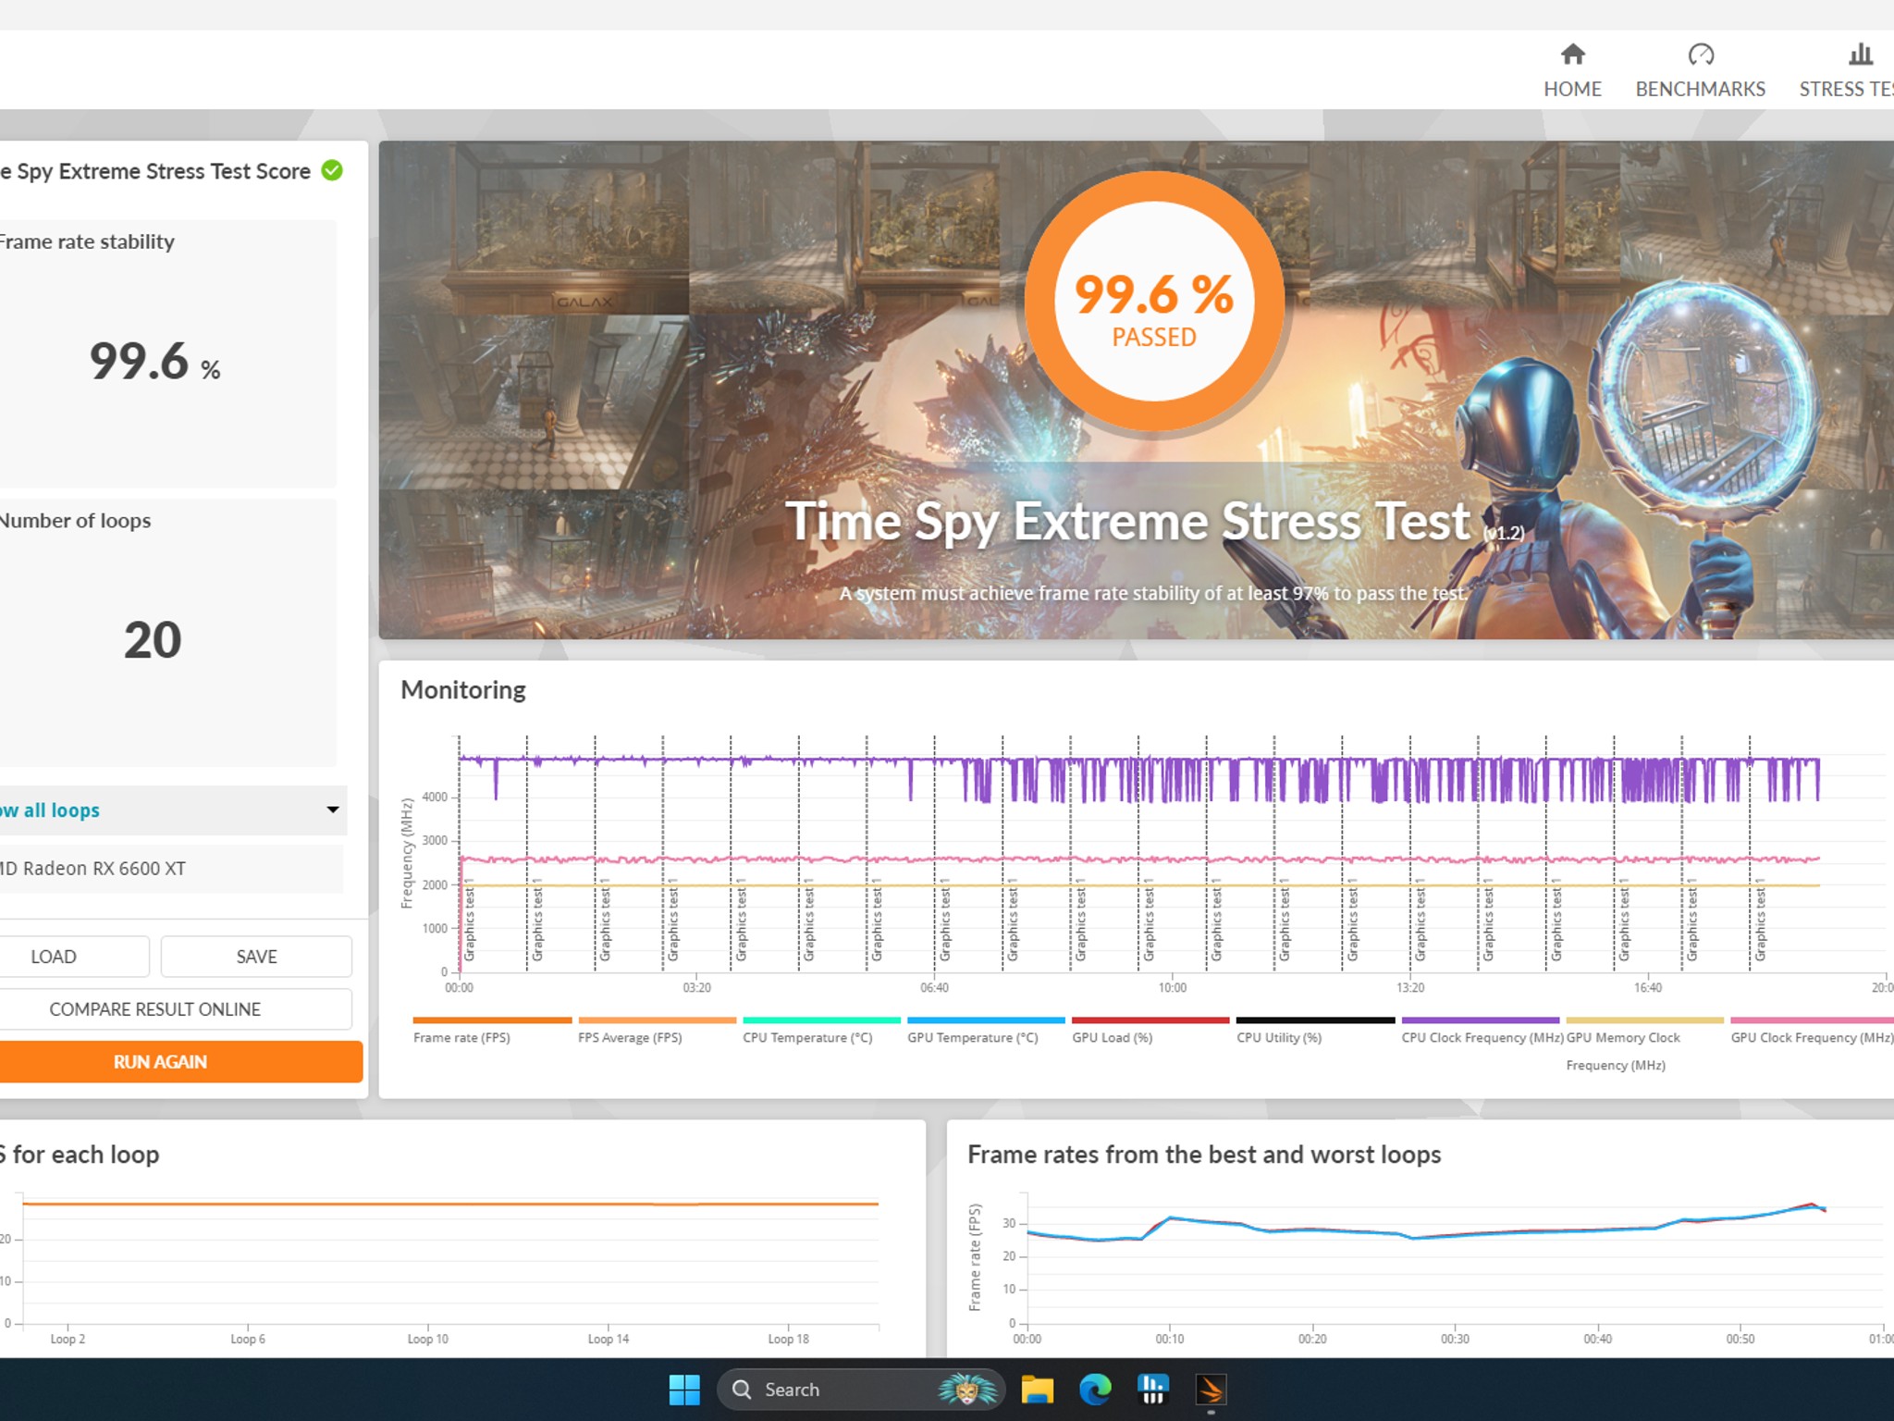1894x1421 pixels.
Task: Click the Number of loops label
Action: pyautogui.click(x=75, y=521)
